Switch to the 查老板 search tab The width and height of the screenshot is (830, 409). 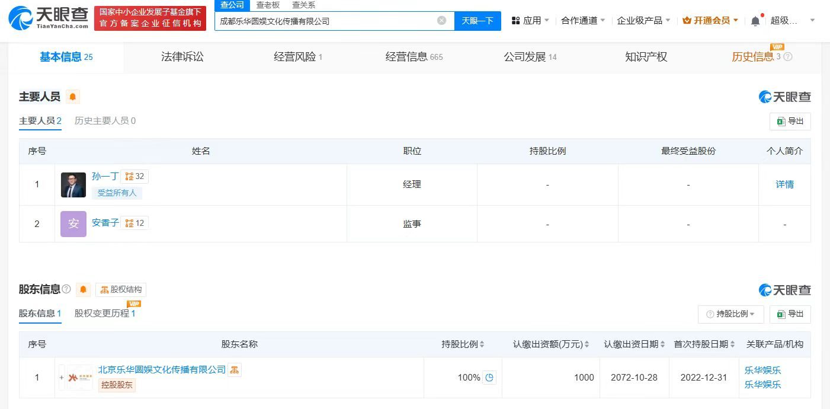coord(267,4)
